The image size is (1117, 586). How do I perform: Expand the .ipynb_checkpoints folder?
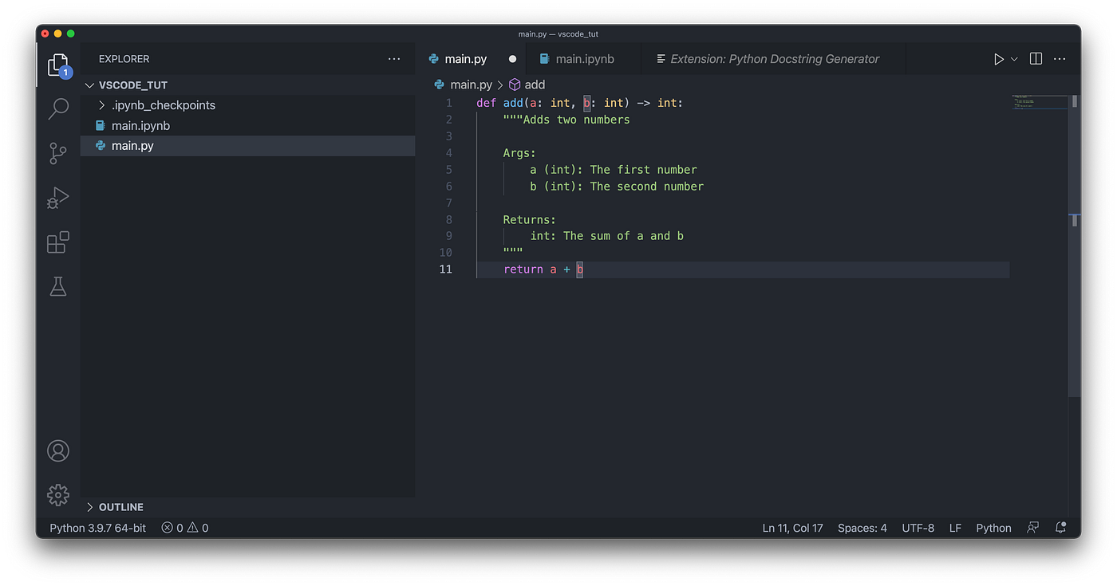pyautogui.click(x=101, y=104)
